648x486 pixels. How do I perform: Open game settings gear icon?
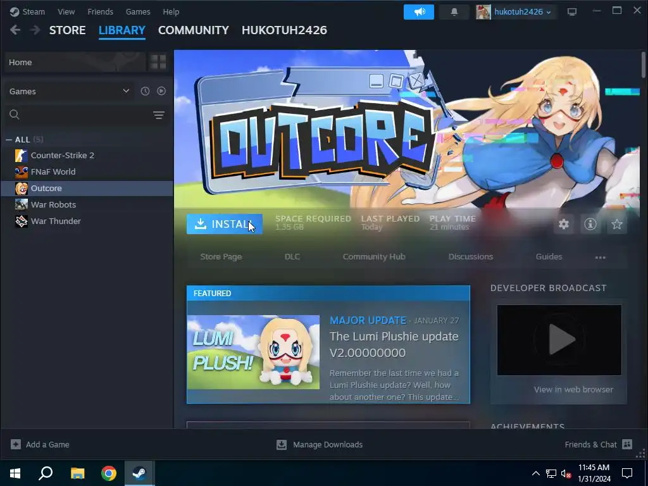[564, 224]
